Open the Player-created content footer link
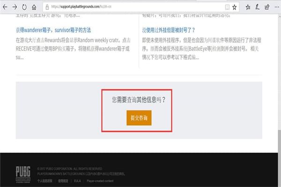 click(x=100, y=181)
